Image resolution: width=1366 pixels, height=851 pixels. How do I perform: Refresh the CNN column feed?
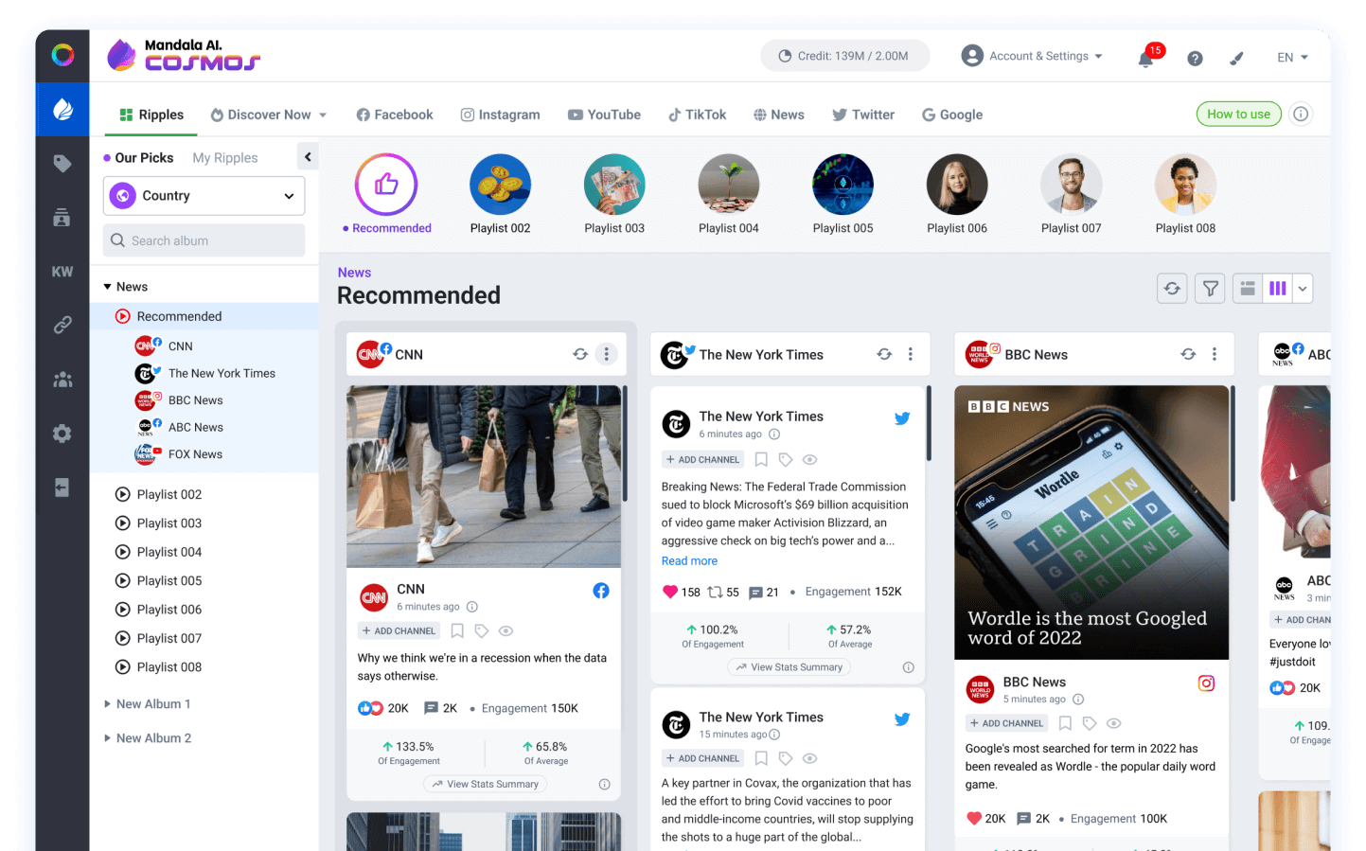580,354
